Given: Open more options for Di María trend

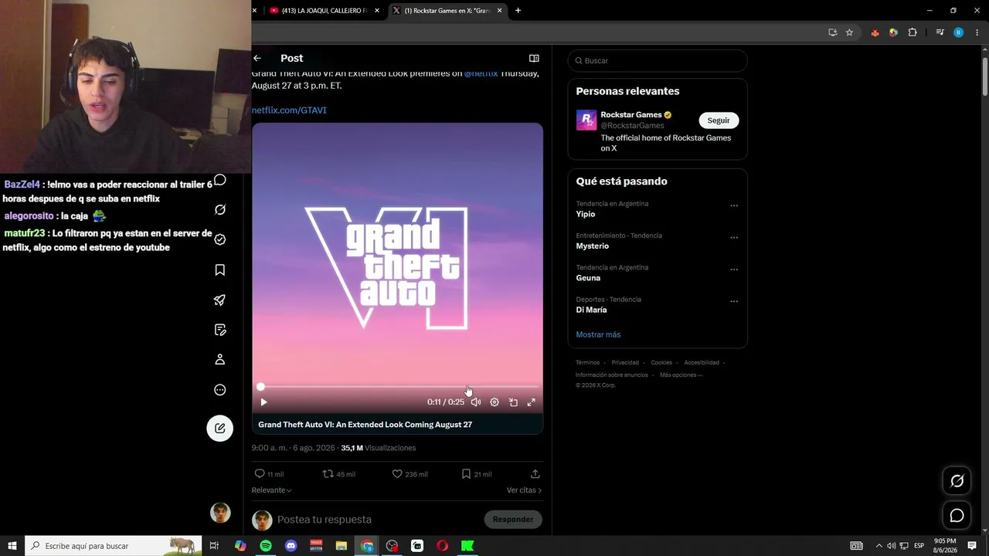Looking at the screenshot, I should coord(734,301).
